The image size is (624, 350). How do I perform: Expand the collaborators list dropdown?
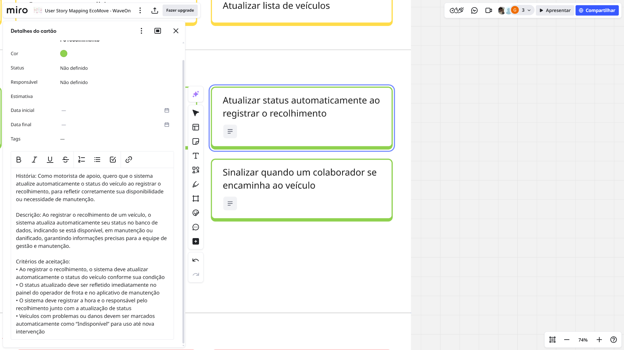pyautogui.click(x=529, y=10)
